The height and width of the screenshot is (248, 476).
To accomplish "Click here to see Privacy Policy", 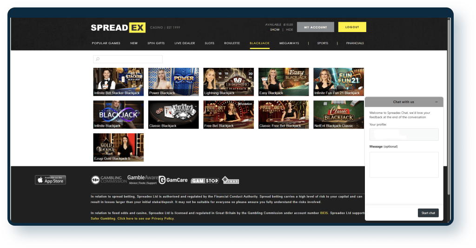I will [x=145, y=218].
